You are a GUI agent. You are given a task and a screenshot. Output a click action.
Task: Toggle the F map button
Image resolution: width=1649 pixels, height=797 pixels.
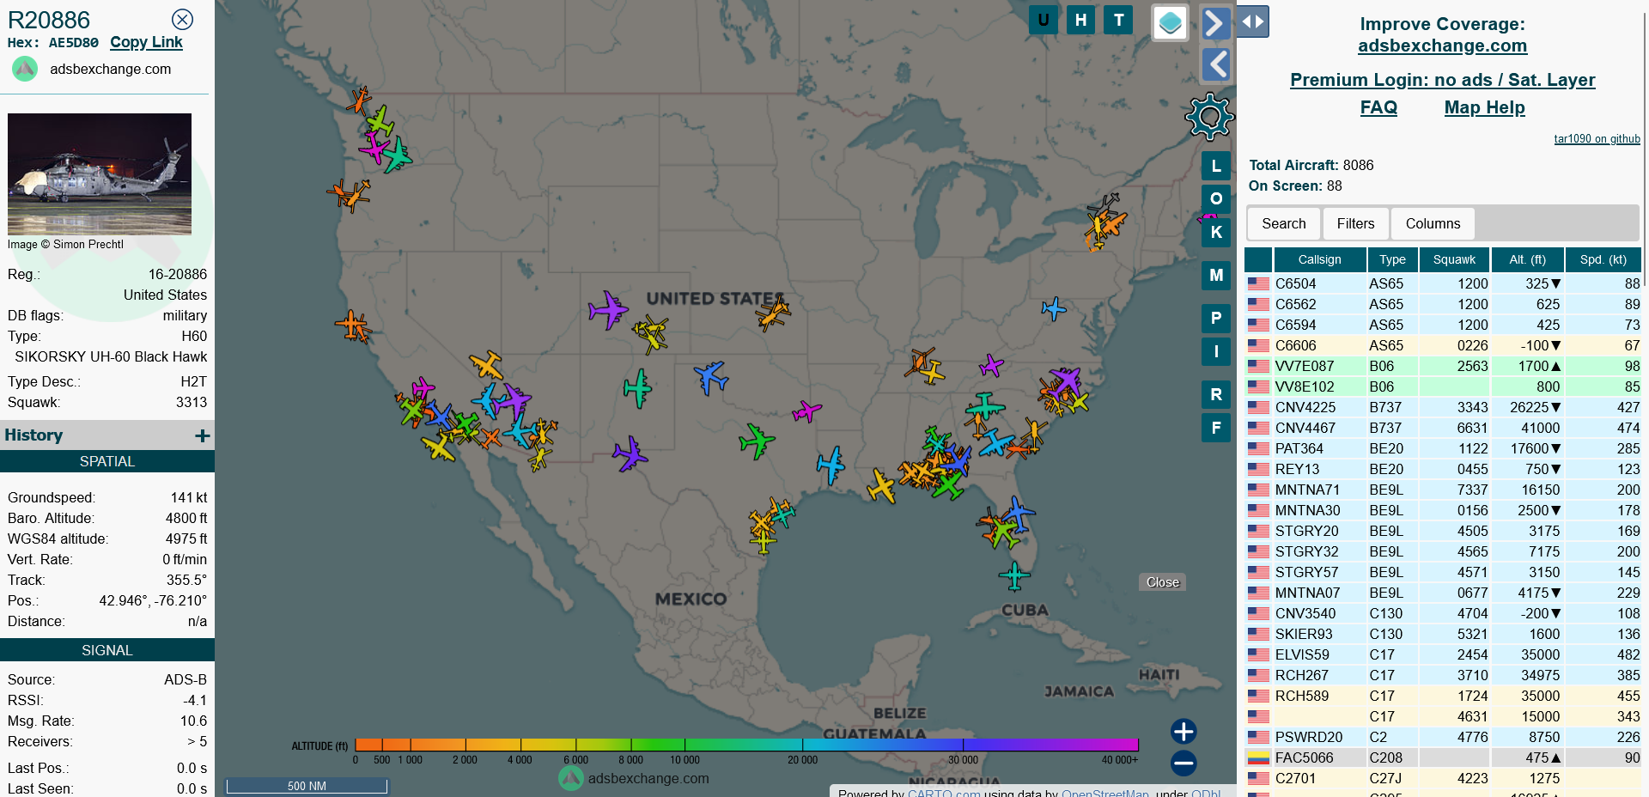pos(1216,427)
